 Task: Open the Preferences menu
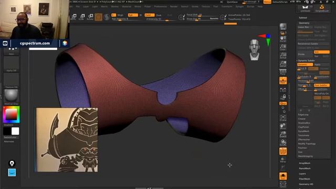coord(160,7)
